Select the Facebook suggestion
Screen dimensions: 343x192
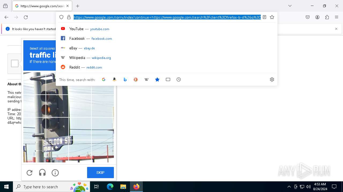(x=166, y=38)
